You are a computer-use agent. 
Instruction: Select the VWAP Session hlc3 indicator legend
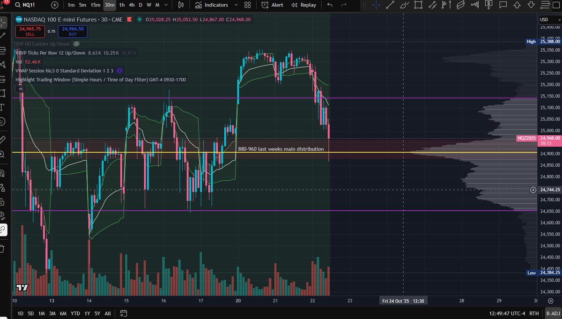tap(65, 71)
